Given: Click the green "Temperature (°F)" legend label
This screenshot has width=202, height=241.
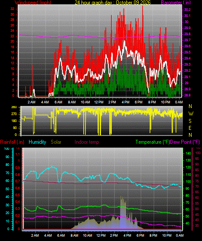Looking at the screenshot, I should (153, 142).
